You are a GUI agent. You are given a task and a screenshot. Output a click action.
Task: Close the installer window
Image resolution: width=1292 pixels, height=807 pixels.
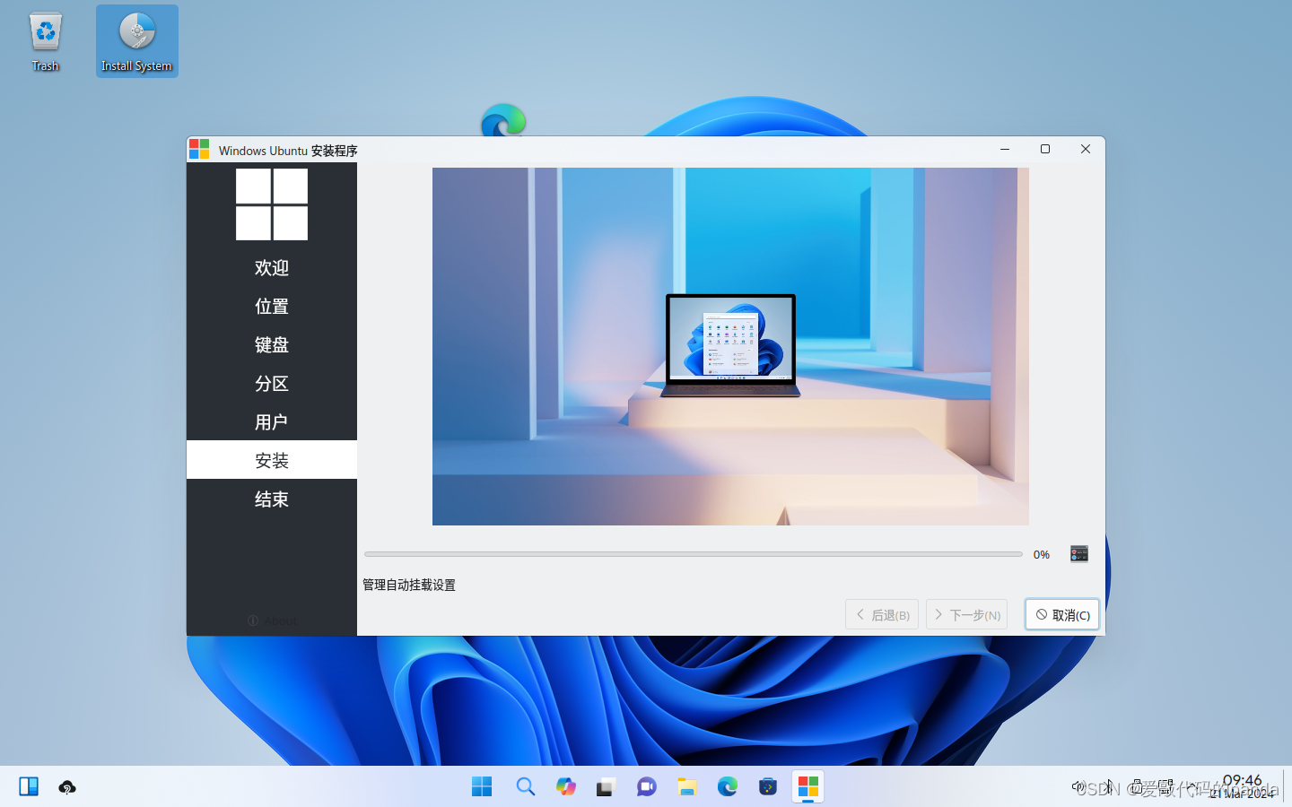coord(1086,149)
